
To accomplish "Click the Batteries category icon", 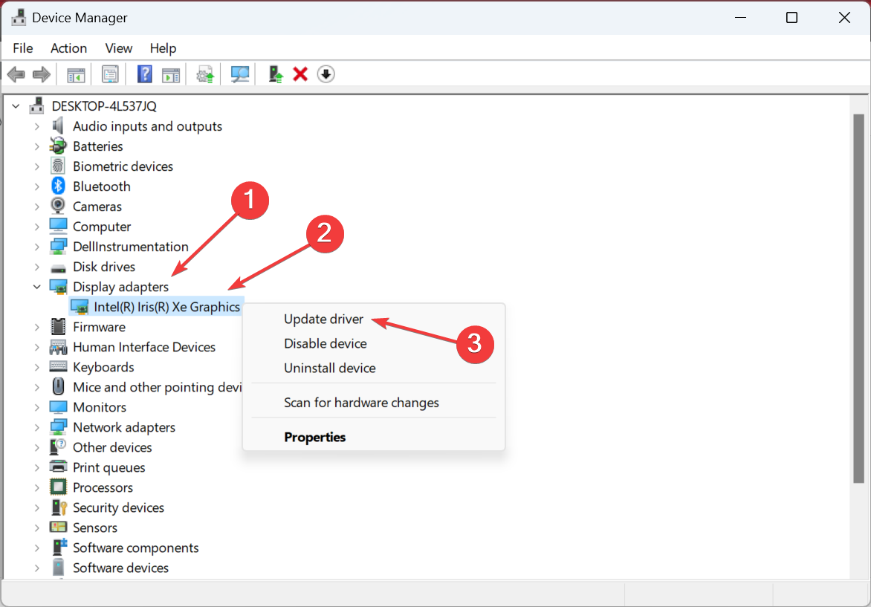I will pos(58,146).
